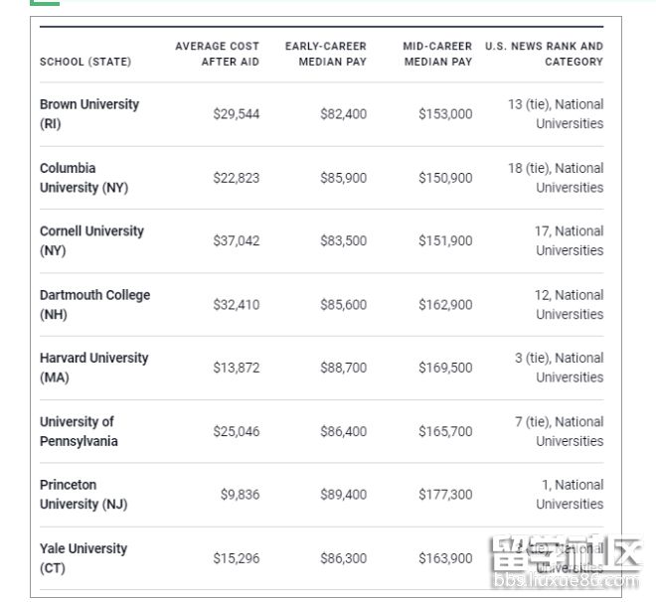This screenshot has width=656, height=602.
Task: Select the Columbia University (NY) row label
Action: pos(83,178)
